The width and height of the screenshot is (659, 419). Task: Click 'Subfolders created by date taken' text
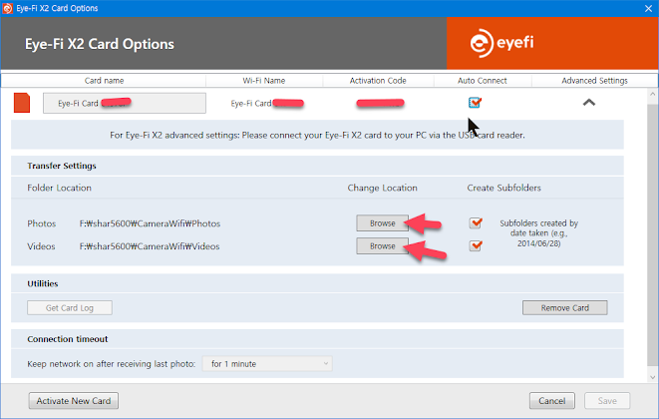tap(538, 233)
